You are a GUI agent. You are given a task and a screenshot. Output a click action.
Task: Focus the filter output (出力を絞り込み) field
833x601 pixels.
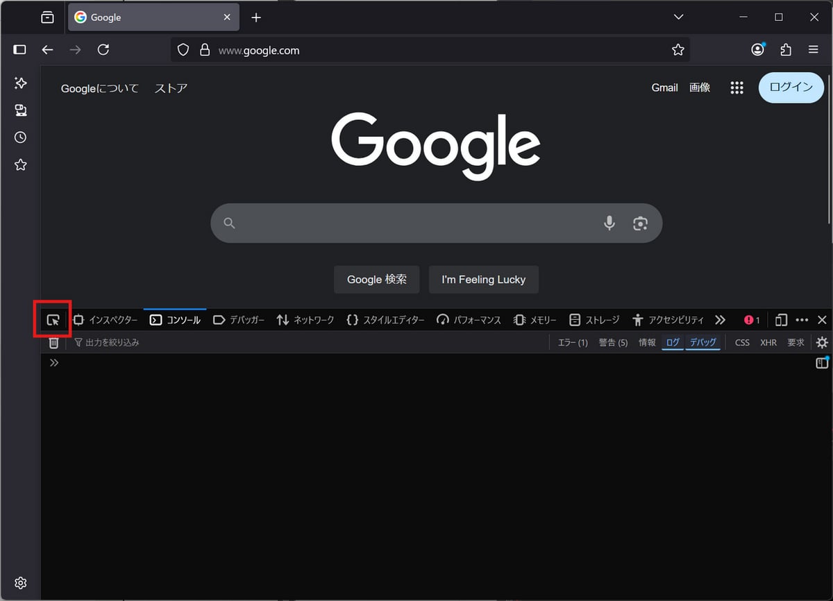point(309,342)
